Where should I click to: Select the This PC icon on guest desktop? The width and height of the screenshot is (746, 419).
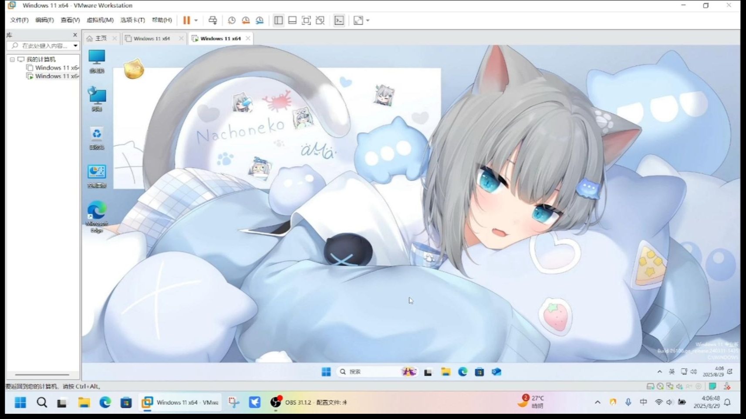click(97, 61)
